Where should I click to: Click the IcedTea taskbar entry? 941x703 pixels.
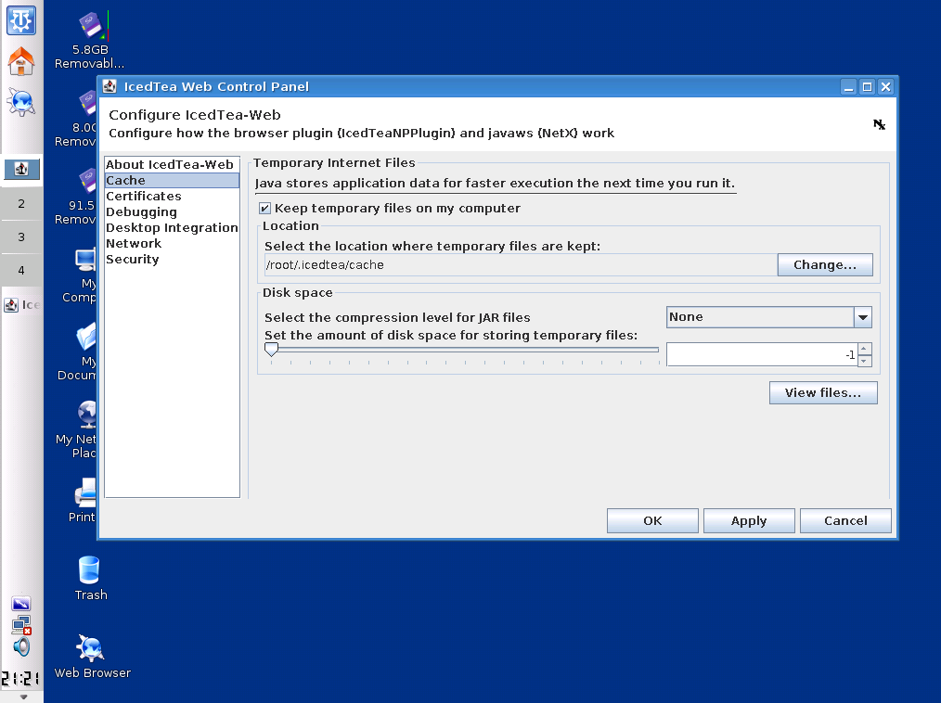pos(21,305)
